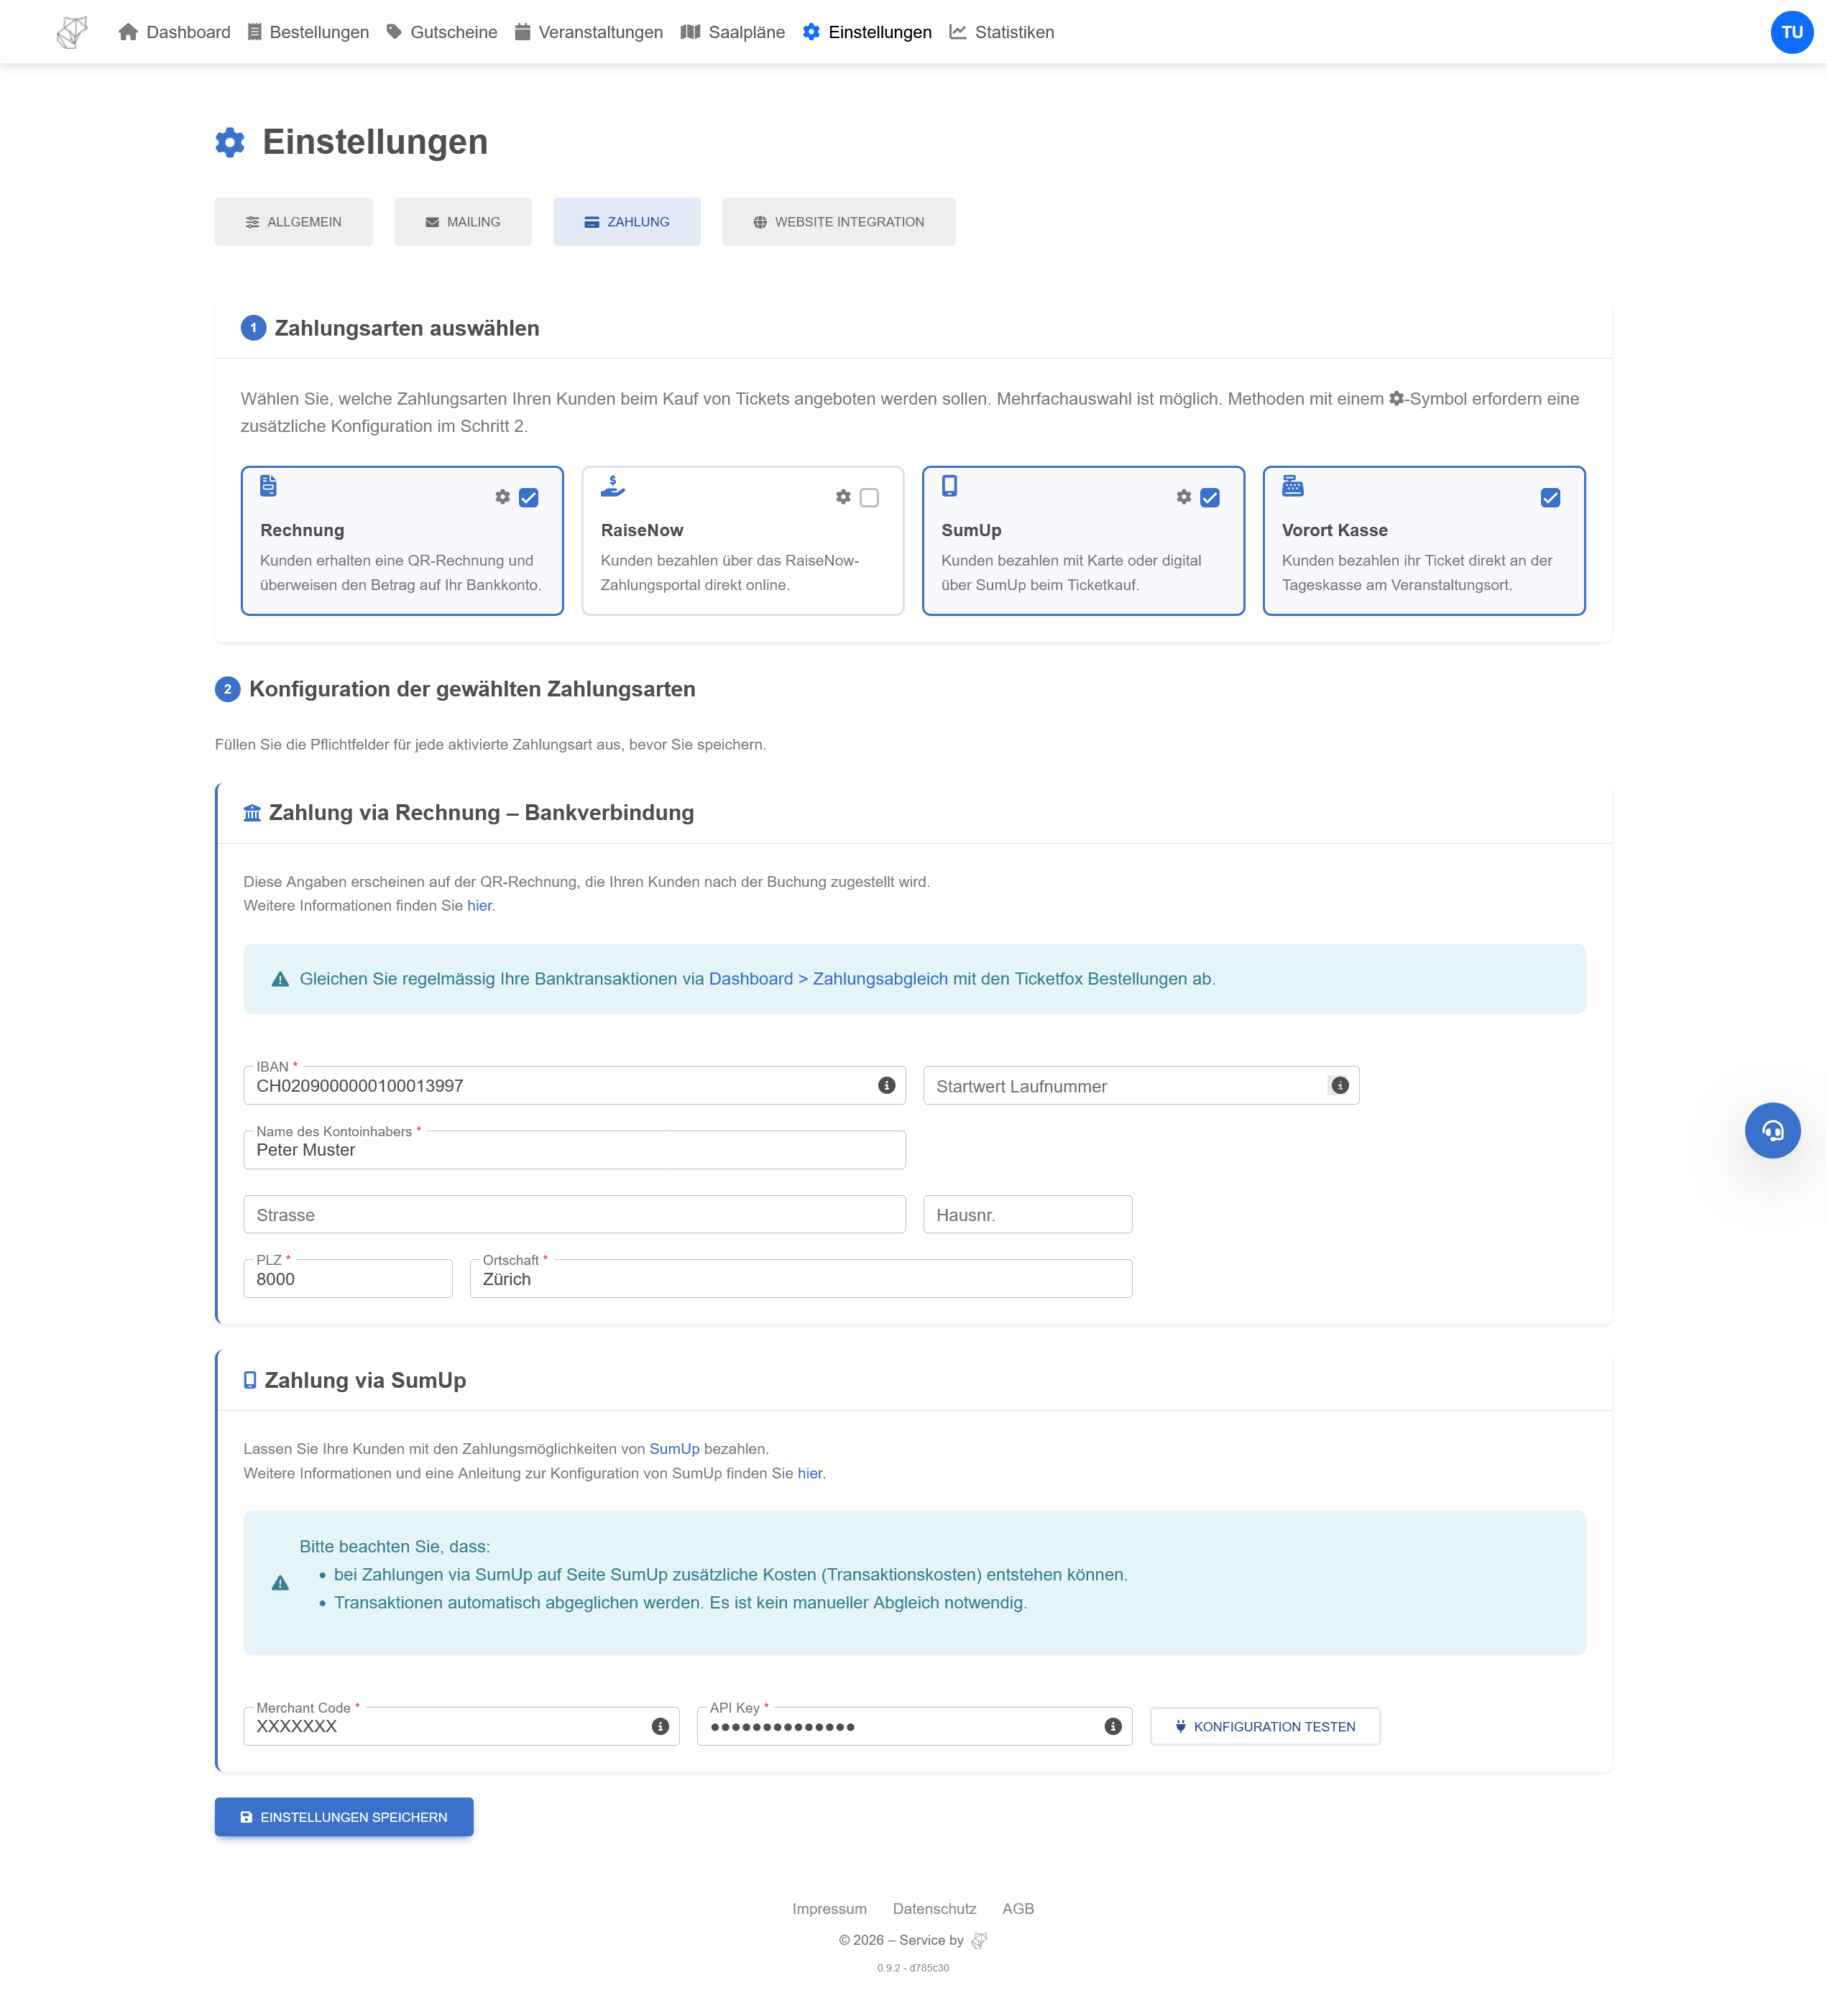Click the Startwert Laufnummer info icon
Image resolution: width=1827 pixels, height=1993 pixels.
[x=1340, y=1085]
